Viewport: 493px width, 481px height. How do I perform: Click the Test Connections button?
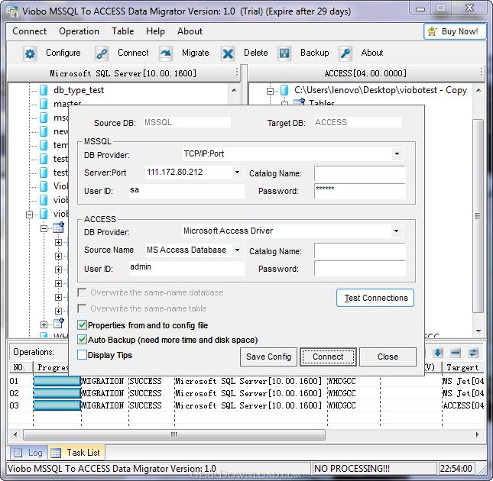coord(375,298)
